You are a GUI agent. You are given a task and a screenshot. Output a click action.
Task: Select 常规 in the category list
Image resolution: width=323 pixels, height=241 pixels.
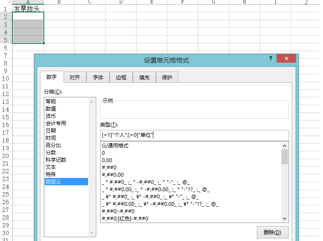tap(66, 101)
